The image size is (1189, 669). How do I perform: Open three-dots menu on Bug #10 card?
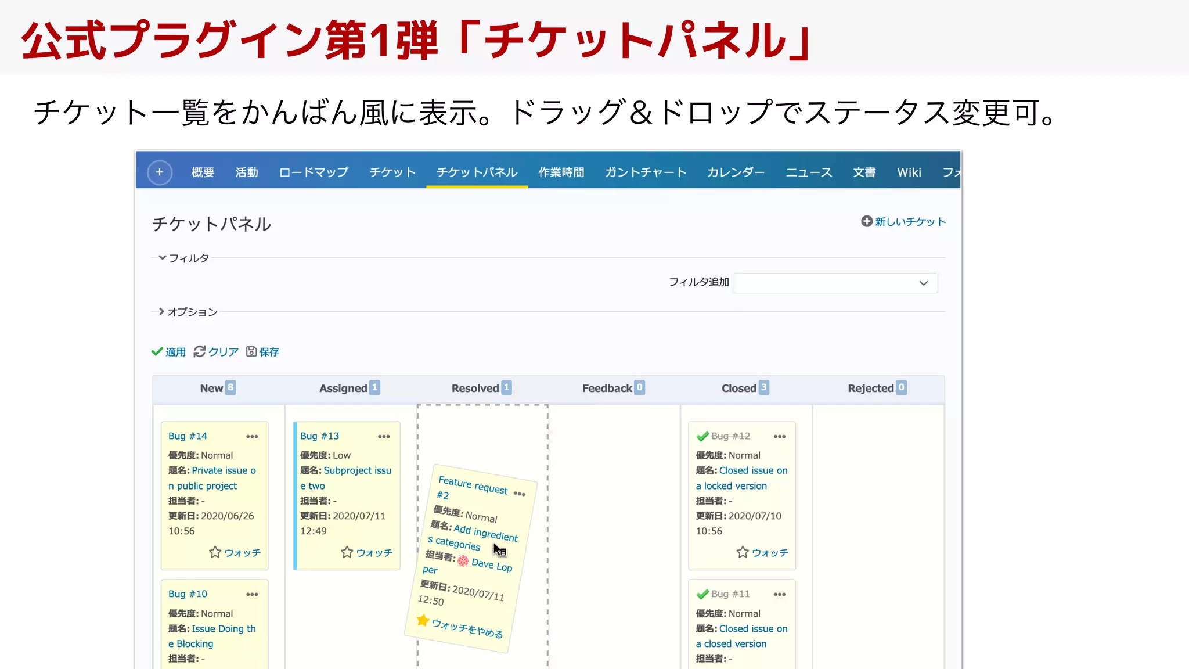coord(252,595)
